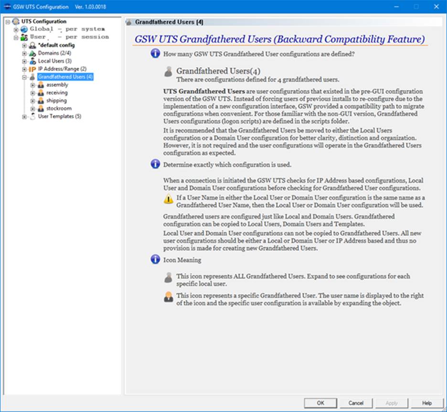Click the OK button
This screenshot has height=412, width=447.
320,403
